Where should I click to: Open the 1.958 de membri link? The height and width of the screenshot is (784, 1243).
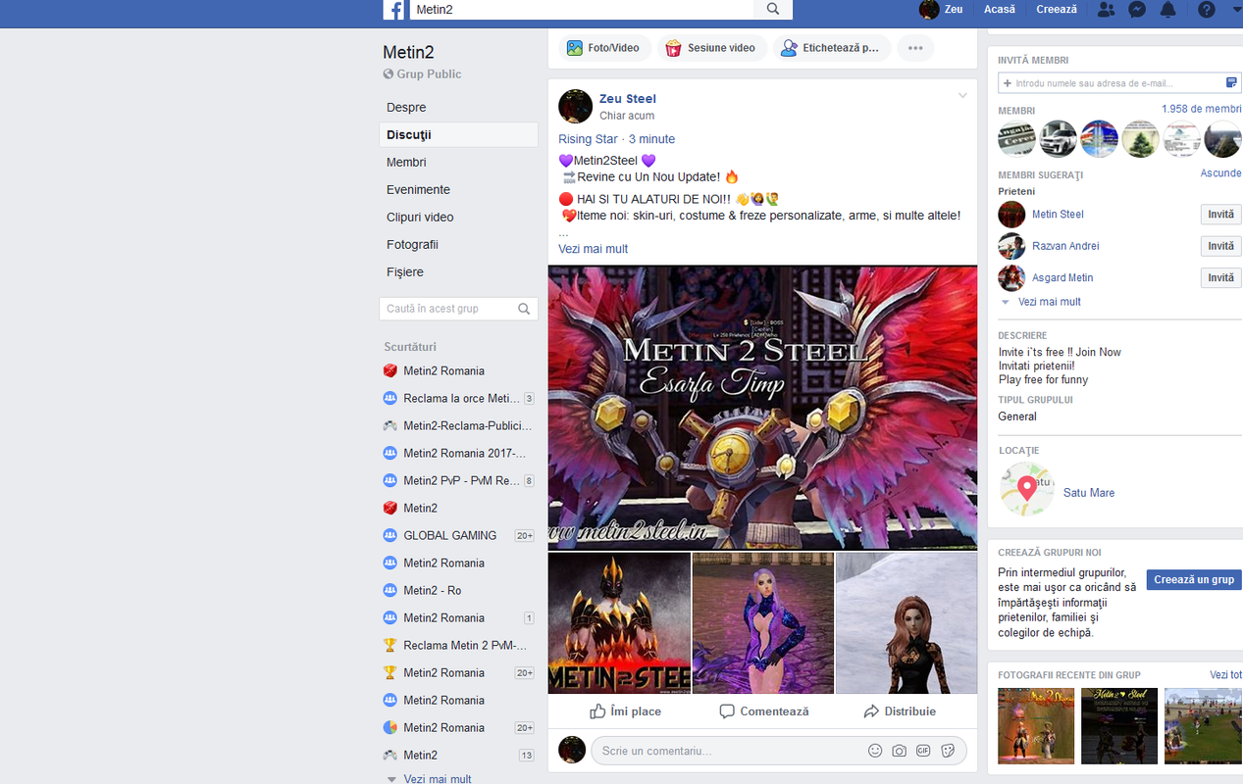coord(1201,110)
